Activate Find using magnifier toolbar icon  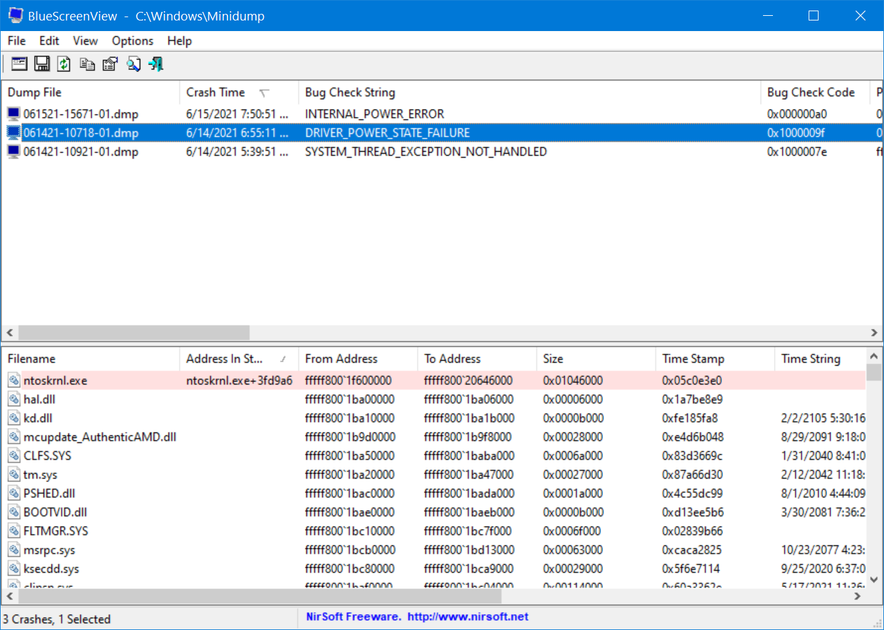(x=133, y=63)
